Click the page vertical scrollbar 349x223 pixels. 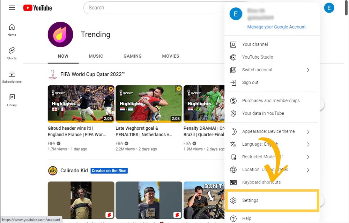click(x=346, y=8)
